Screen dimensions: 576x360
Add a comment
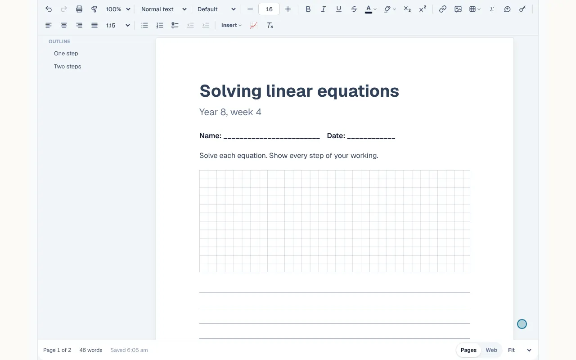(507, 9)
